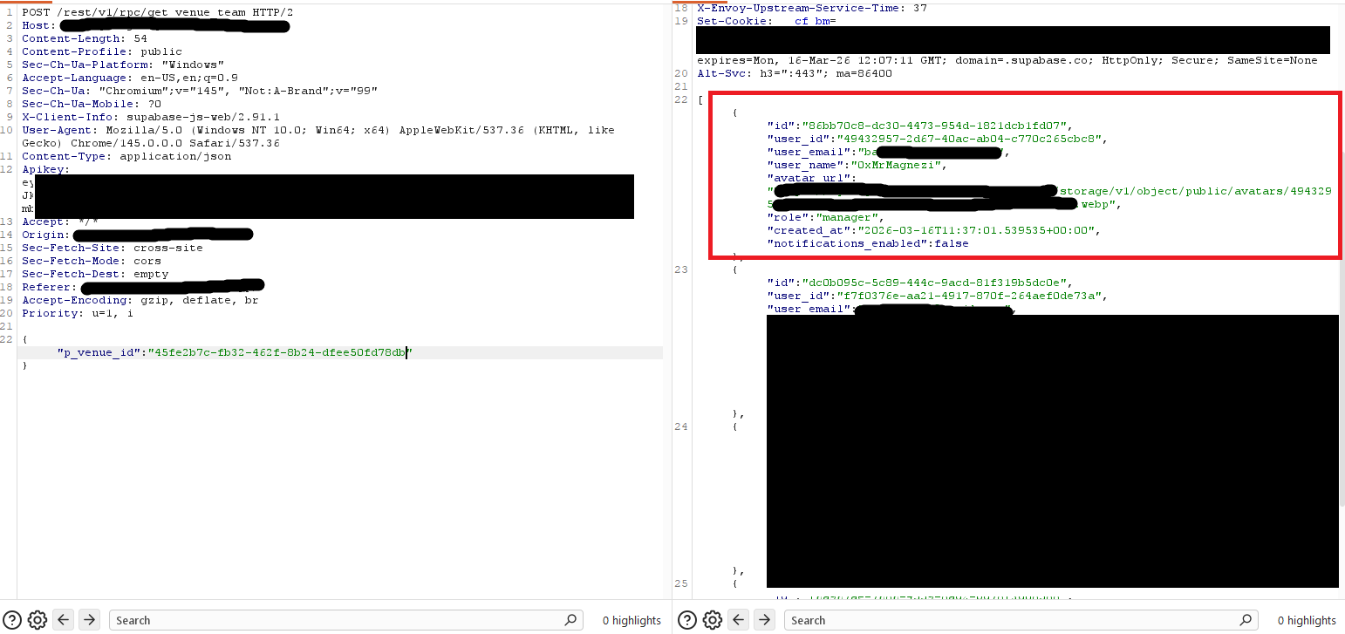Click the "0 highlights" label under the request

[631, 620]
